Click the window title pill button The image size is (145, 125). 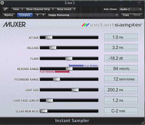pyautogui.click(x=139, y=3)
